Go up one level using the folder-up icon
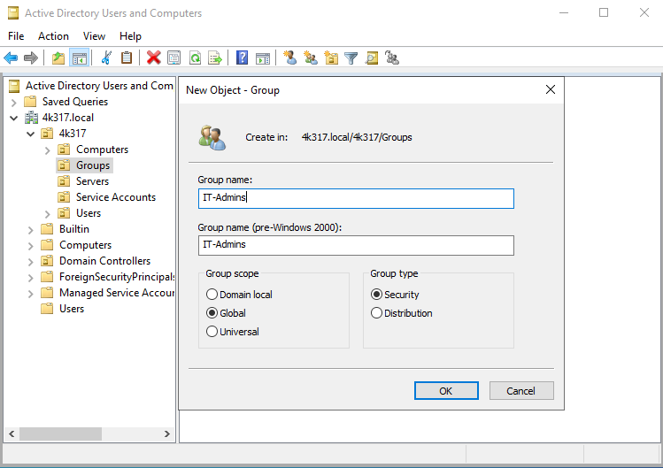The height and width of the screenshot is (468, 663). [x=58, y=58]
